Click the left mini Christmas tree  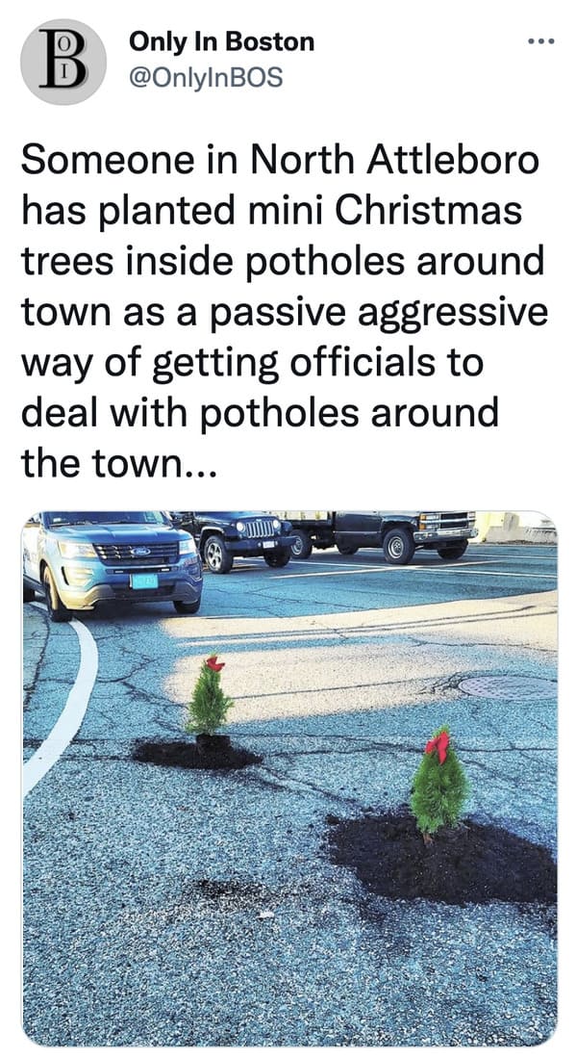tap(209, 698)
